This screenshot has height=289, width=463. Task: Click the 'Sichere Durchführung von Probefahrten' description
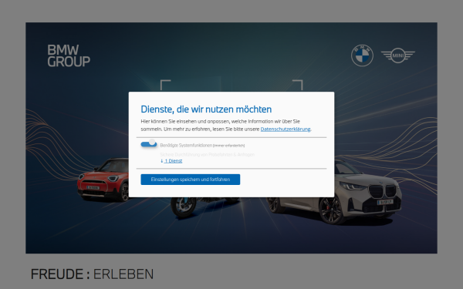coord(207,155)
